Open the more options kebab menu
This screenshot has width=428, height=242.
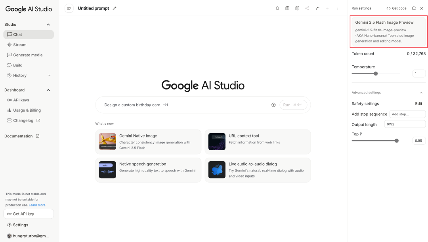click(337, 8)
